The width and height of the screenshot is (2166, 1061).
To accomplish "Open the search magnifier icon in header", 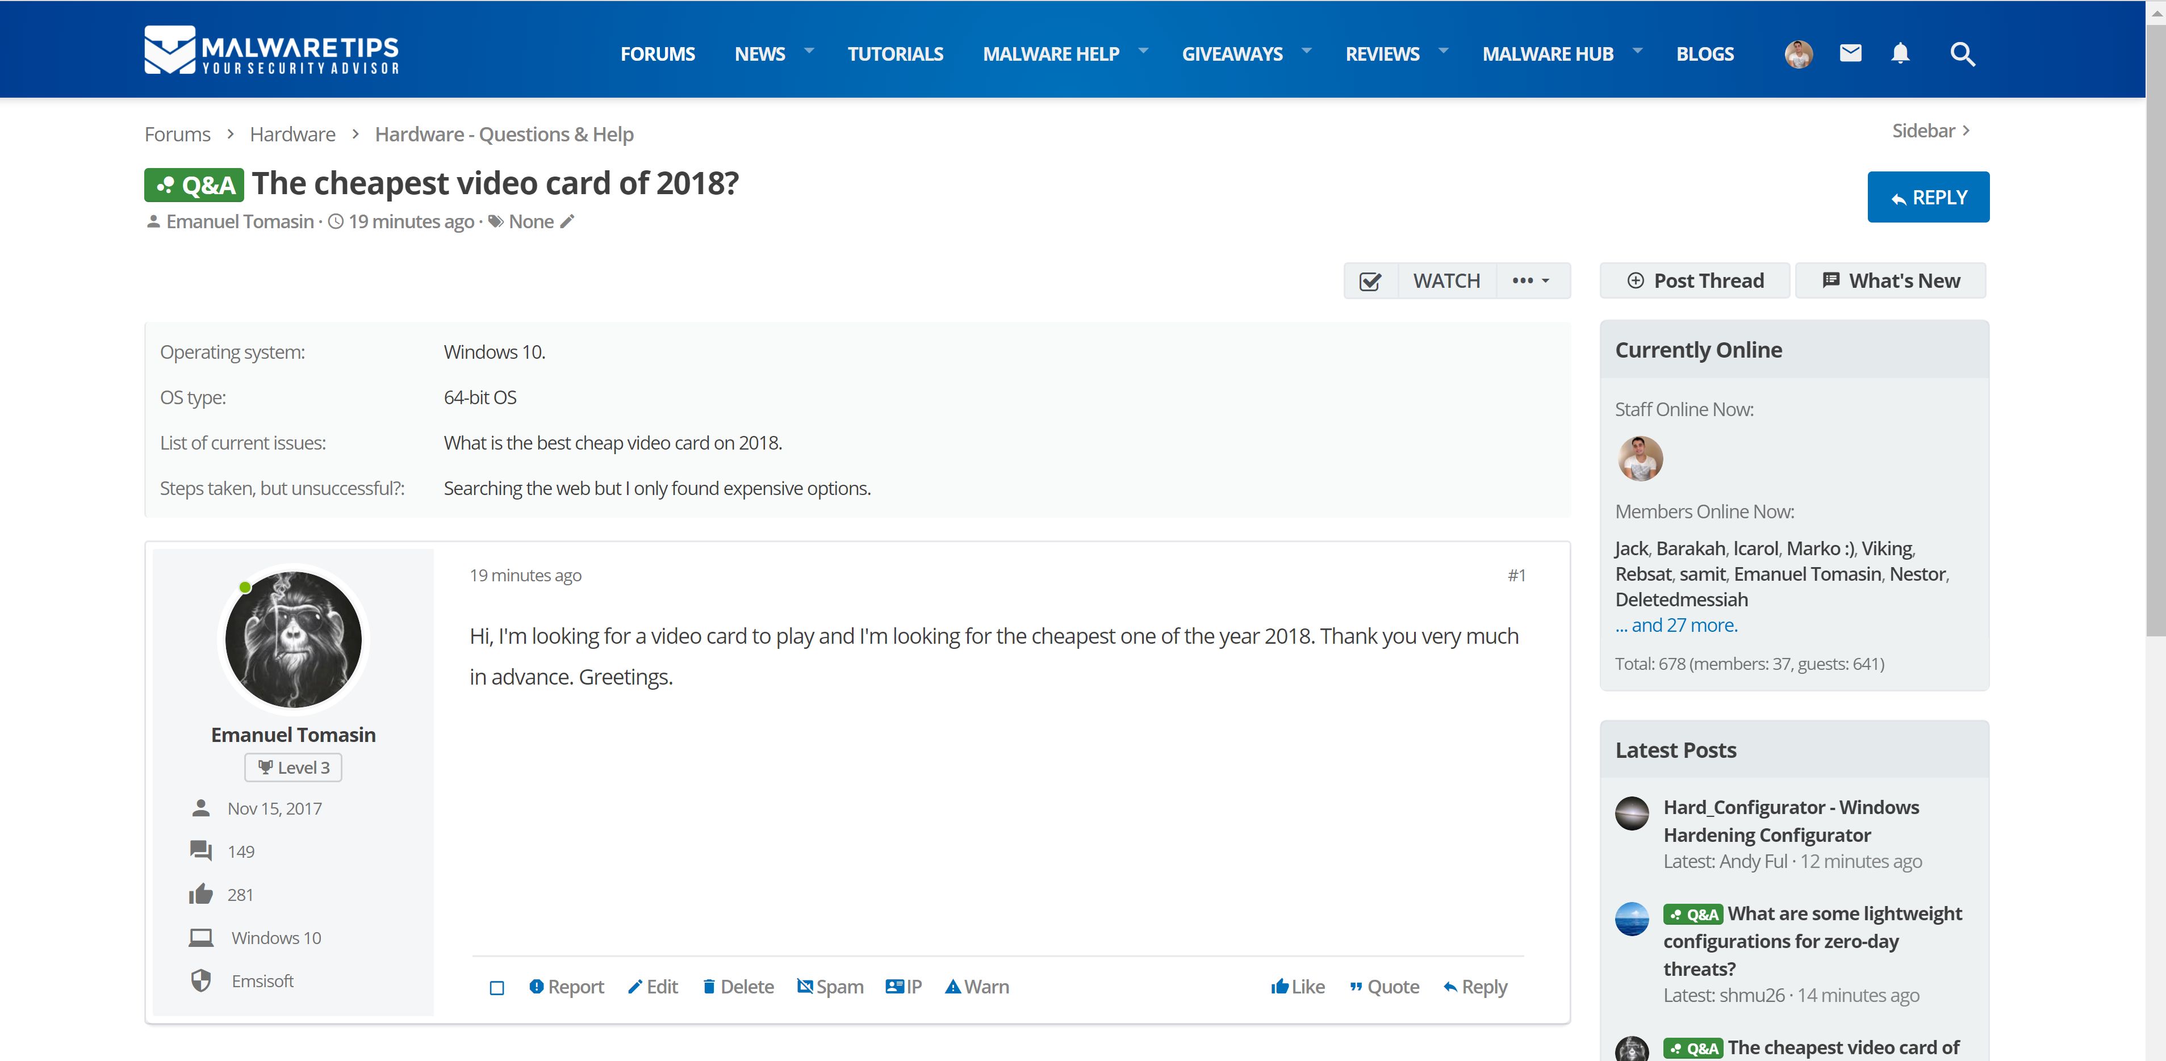I will pos(1962,54).
